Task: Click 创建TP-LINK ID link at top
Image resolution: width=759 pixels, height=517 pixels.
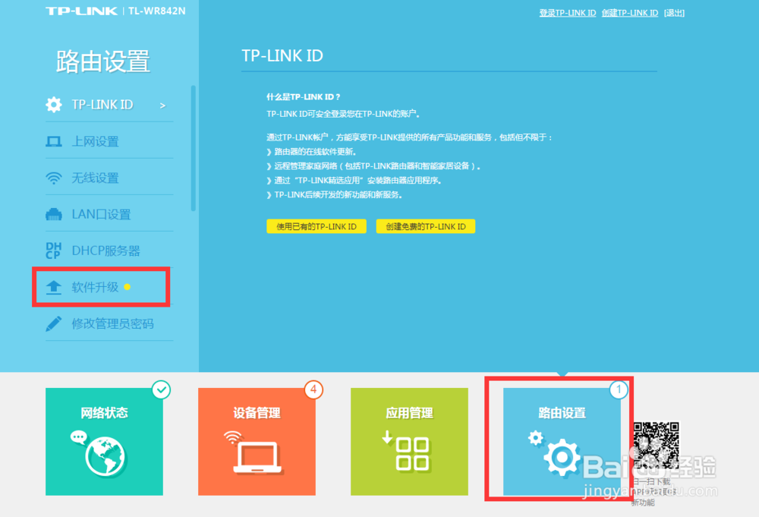Action: (630, 13)
